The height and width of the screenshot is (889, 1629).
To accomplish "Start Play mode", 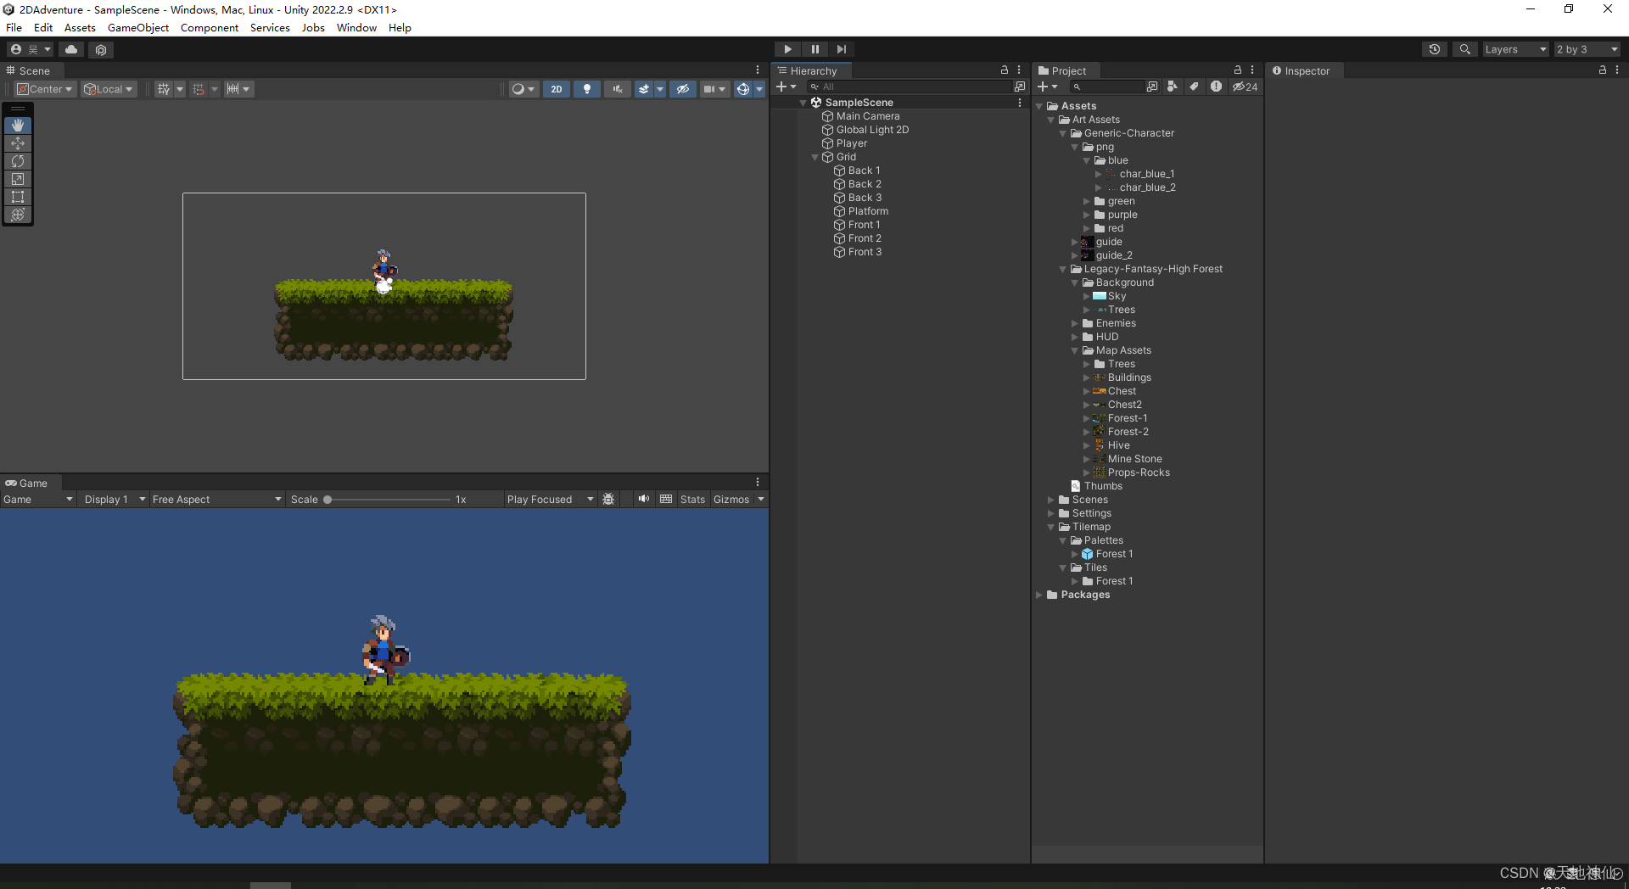I will pyautogui.click(x=787, y=49).
